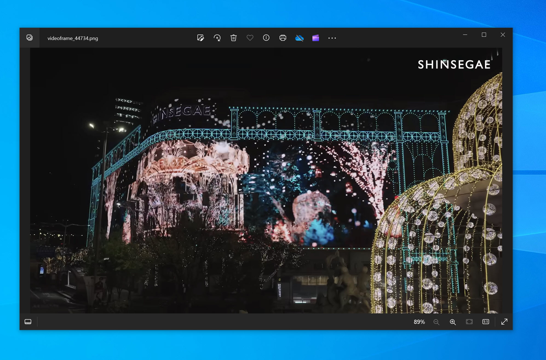
Task: Maximize the Photos window
Action: click(x=484, y=35)
